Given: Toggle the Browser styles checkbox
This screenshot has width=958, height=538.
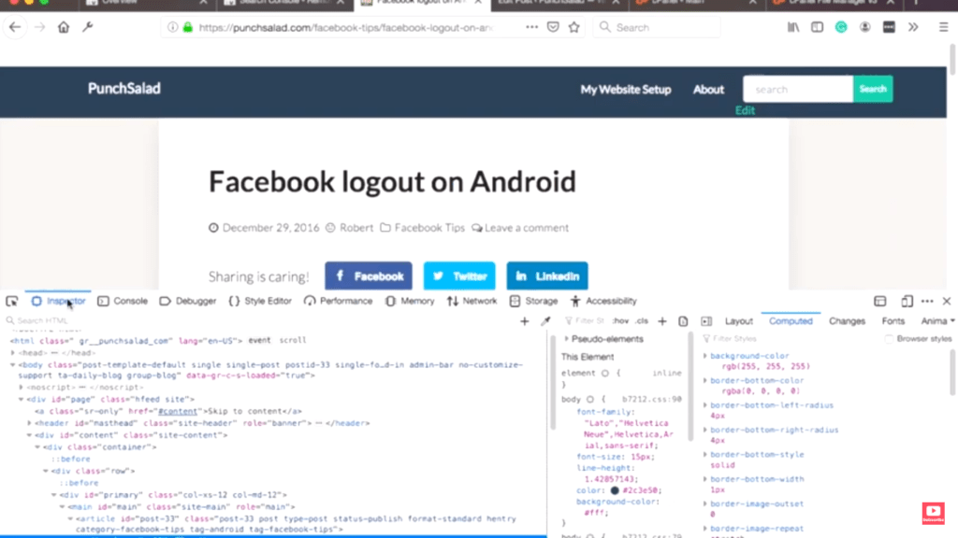Looking at the screenshot, I should (889, 339).
